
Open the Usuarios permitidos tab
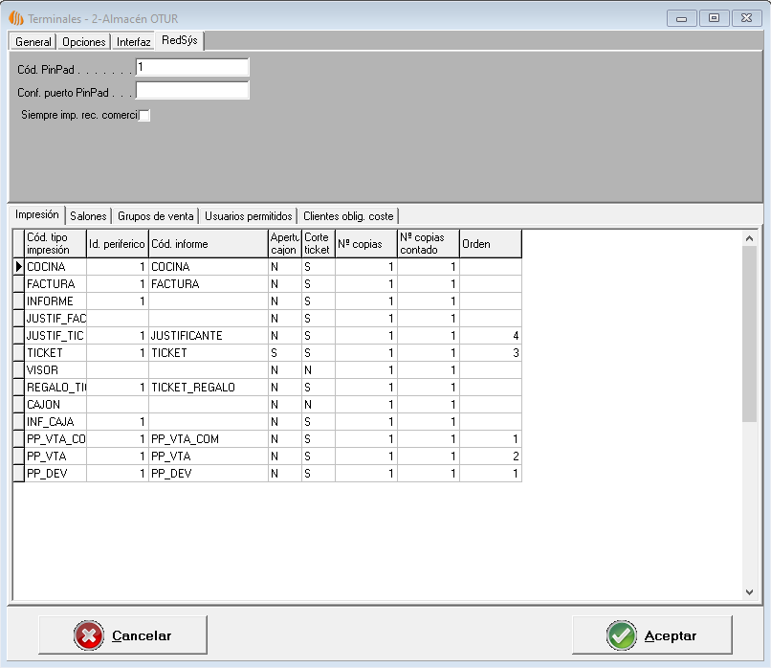(249, 216)
